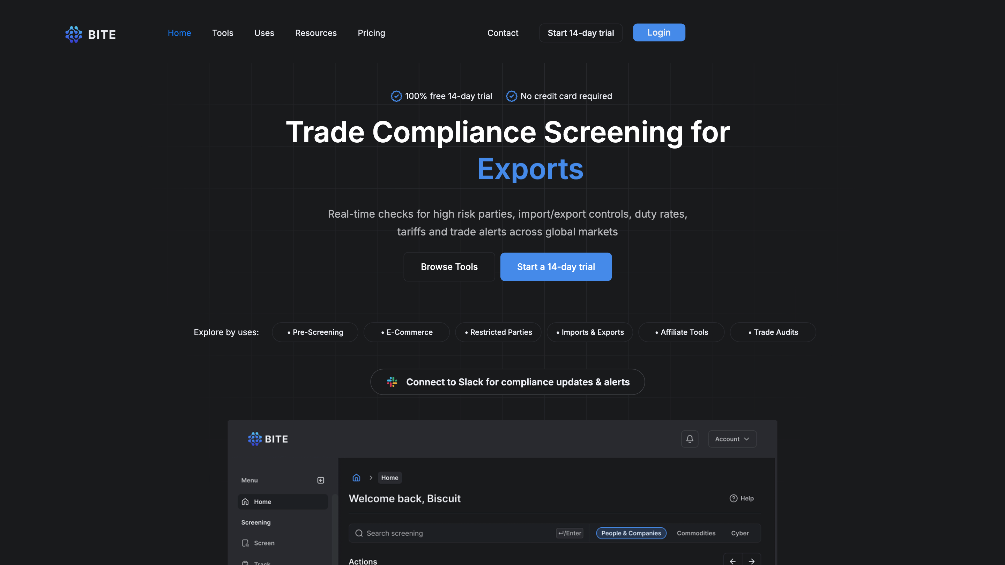
Task: Go to the Pricing page
Action: click(x=371, y=33)
